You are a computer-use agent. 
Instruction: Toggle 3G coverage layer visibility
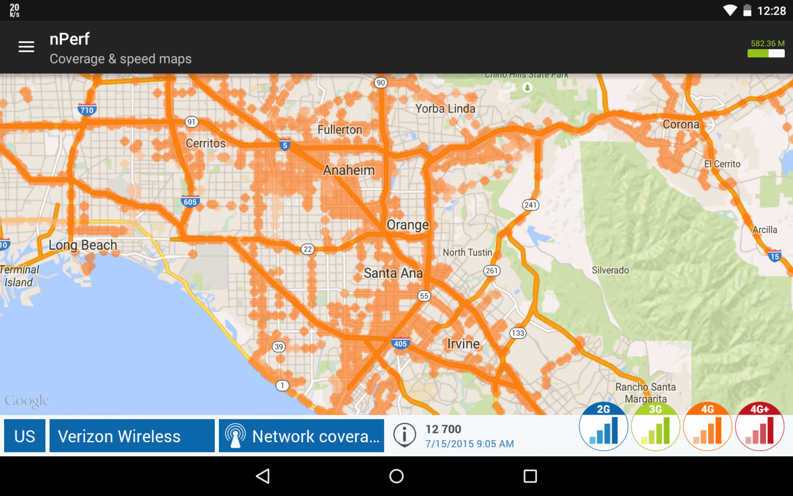656,426
